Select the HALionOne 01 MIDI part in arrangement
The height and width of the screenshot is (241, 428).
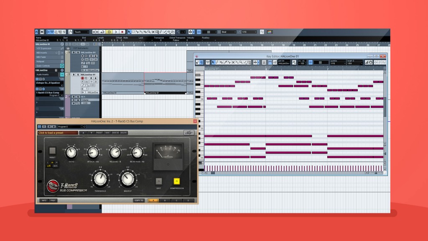coord(165,83)
